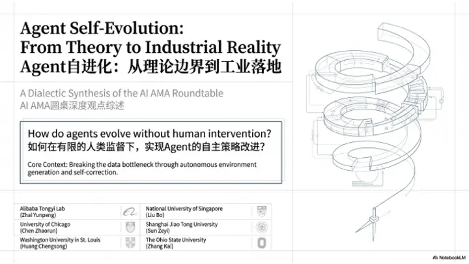
Task: Click the Shanghai Jiao Tong University seal
Action: coord(261,227)
